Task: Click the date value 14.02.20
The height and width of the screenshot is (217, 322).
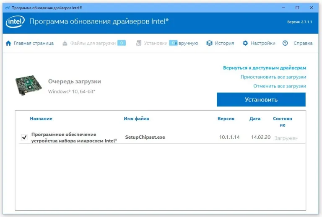Action: [261, 137]
